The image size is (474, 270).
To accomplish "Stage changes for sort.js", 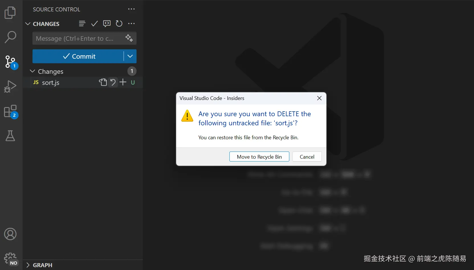I will pyautogui.click(x=123, y=82).
